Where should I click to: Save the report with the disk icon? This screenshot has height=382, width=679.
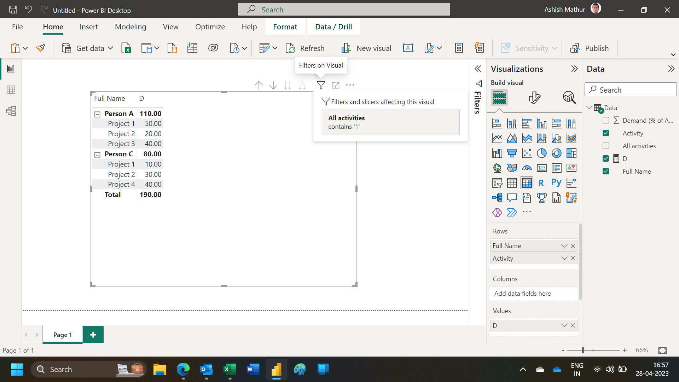(13, 10)
